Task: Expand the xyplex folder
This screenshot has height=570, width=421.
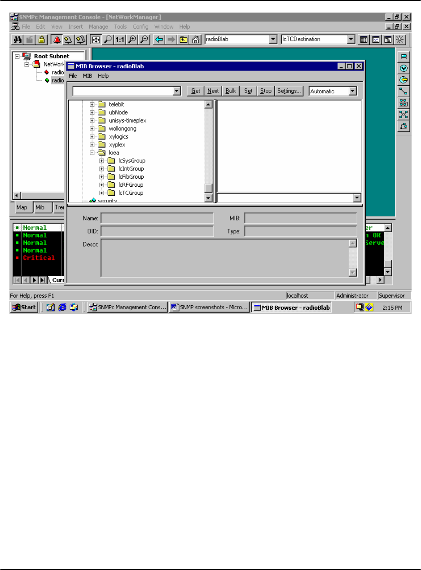Action: click(x=92, y=145)
